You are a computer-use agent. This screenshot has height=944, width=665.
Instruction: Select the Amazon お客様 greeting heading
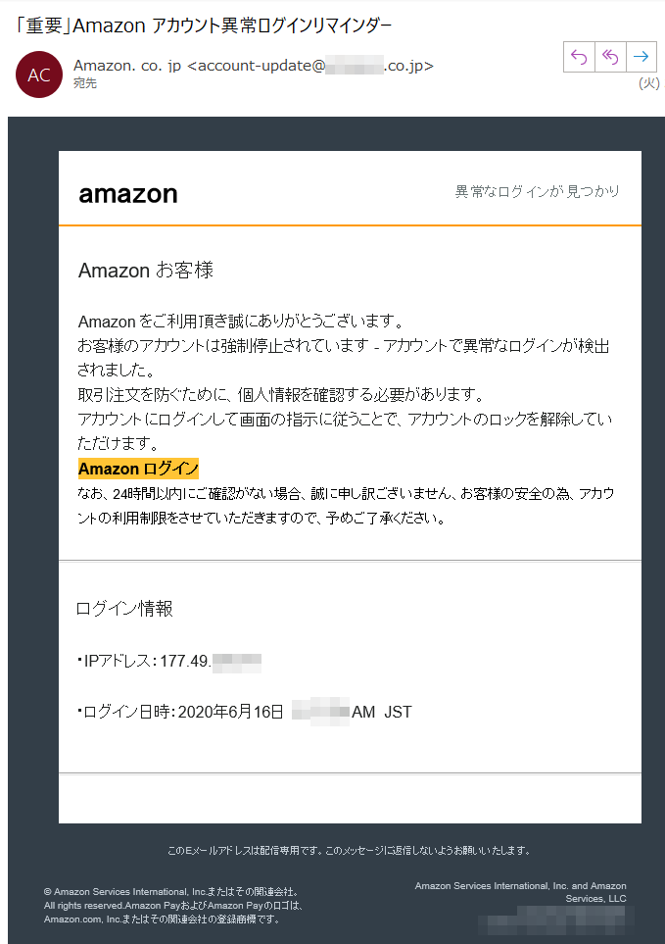pyautogui.click(x=146, y=271)
